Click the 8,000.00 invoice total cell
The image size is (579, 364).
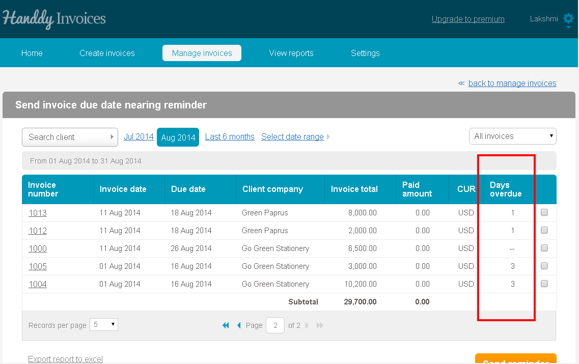pos(362,213)
